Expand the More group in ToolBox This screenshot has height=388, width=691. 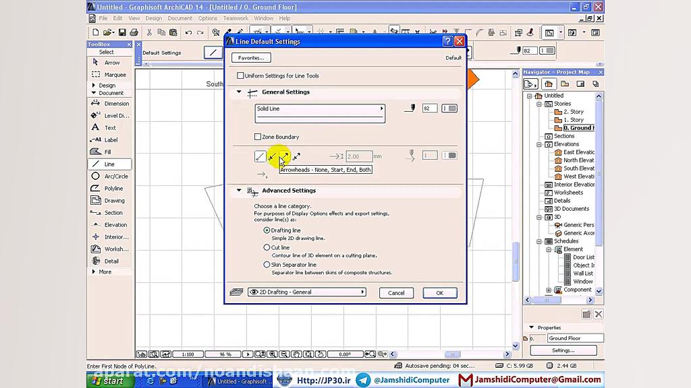tap(93, 272)
